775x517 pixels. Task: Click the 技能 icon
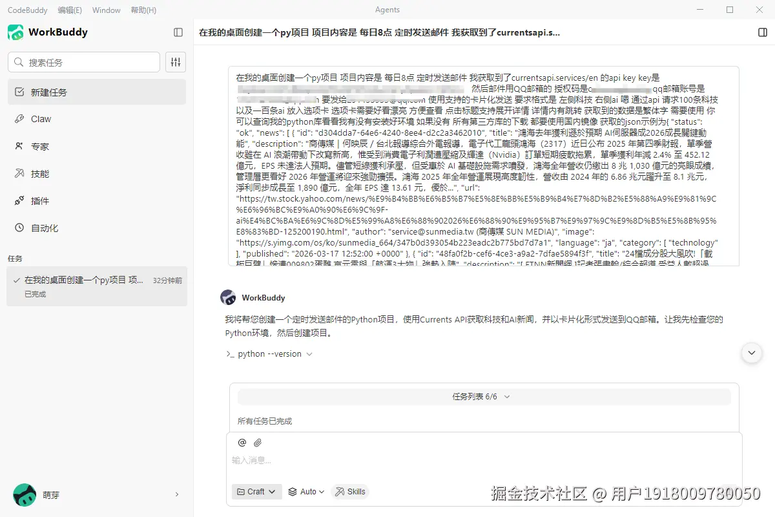19,173
